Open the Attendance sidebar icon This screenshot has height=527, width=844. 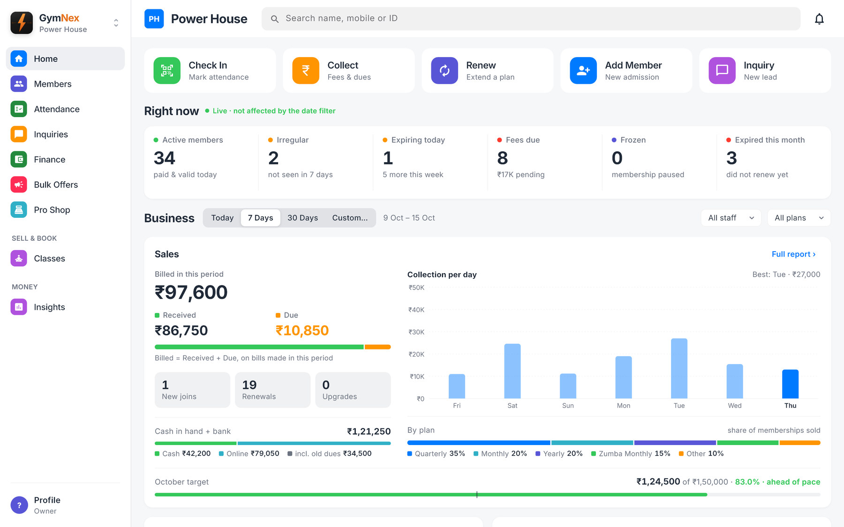[x=19, y=109]
